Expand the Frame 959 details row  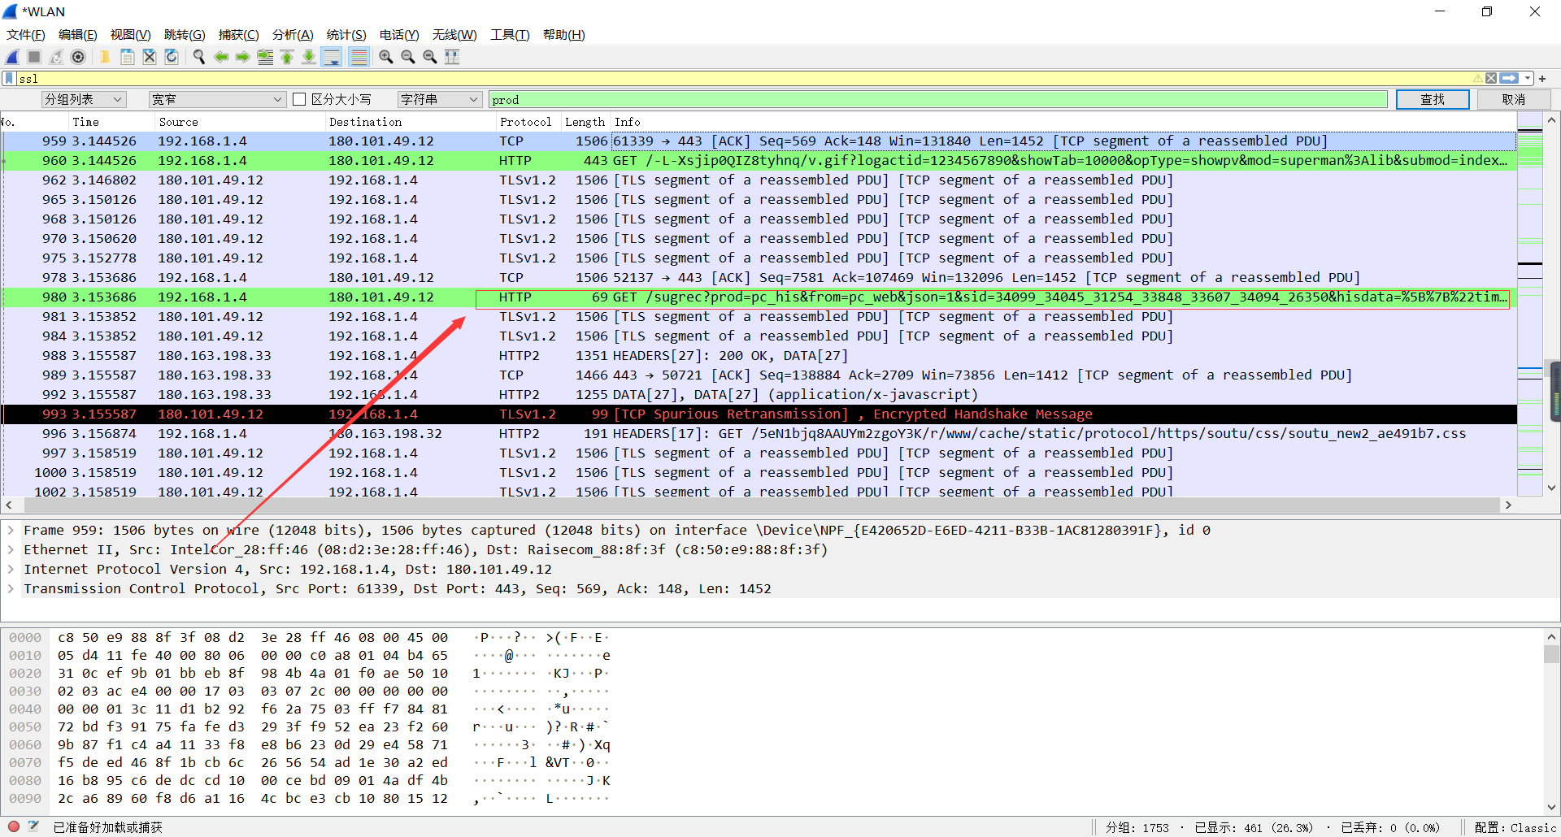coord(11,530)
